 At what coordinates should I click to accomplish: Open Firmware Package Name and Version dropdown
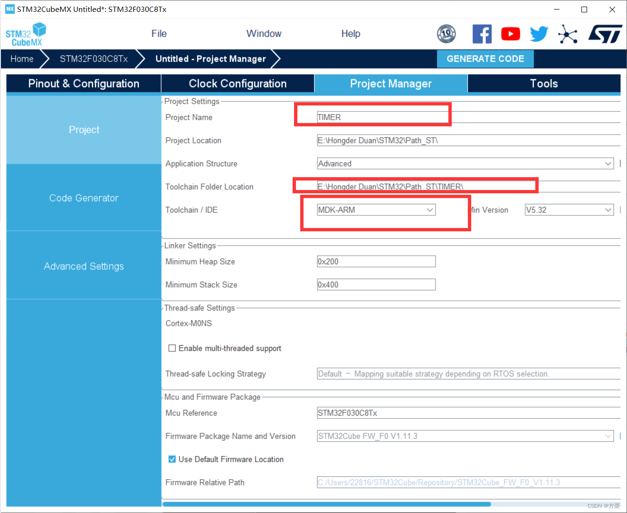pyautogui.click(x=465, y=436)
